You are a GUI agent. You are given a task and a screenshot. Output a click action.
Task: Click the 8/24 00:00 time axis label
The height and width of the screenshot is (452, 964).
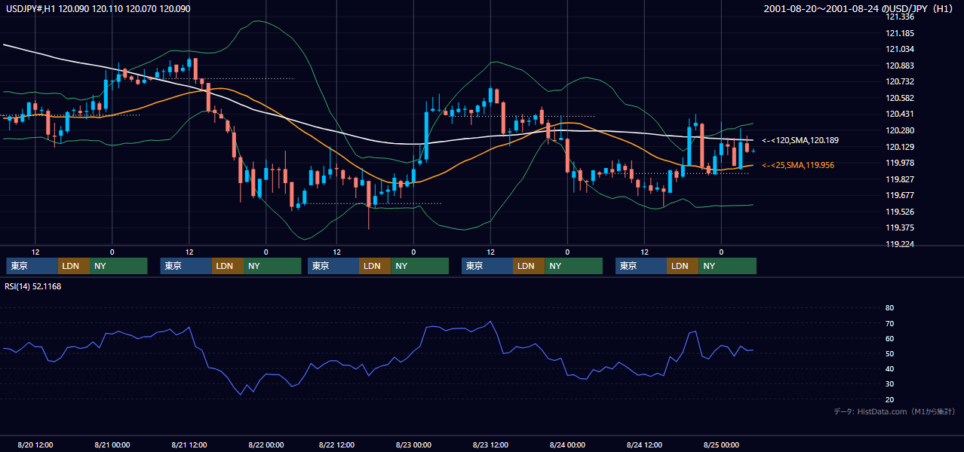click(x=567, y=444)
